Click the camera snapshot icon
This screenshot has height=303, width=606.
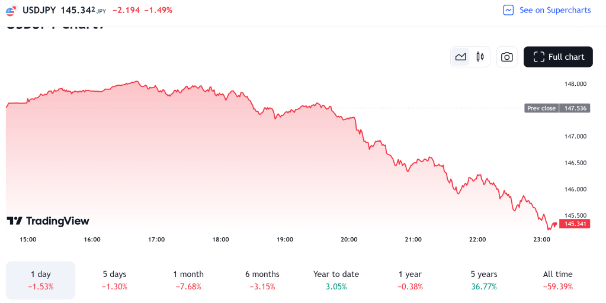tap(506, 57)
